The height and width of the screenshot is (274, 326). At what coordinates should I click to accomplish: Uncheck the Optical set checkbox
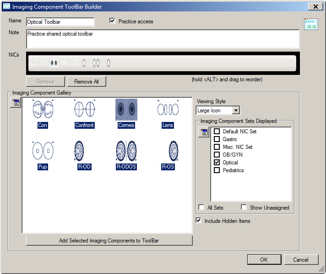[x=217, y=163]
